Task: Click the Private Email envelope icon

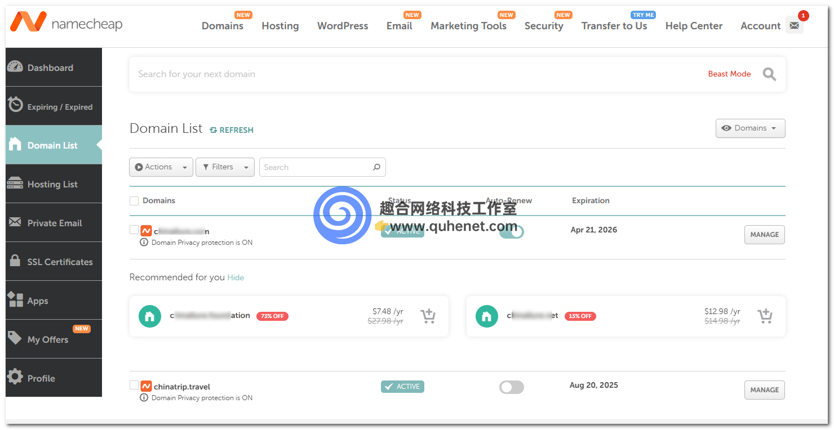Action: click(15, 222)
